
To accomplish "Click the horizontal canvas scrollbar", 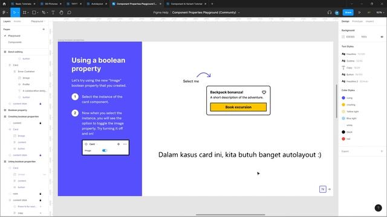I will point(230,215).
